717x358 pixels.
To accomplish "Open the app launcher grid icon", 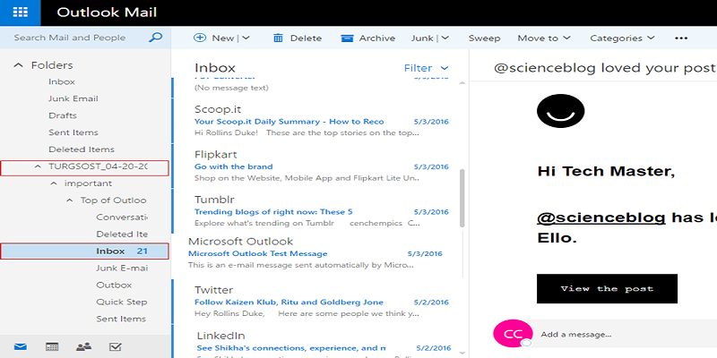I will click(x=20, y=13).
